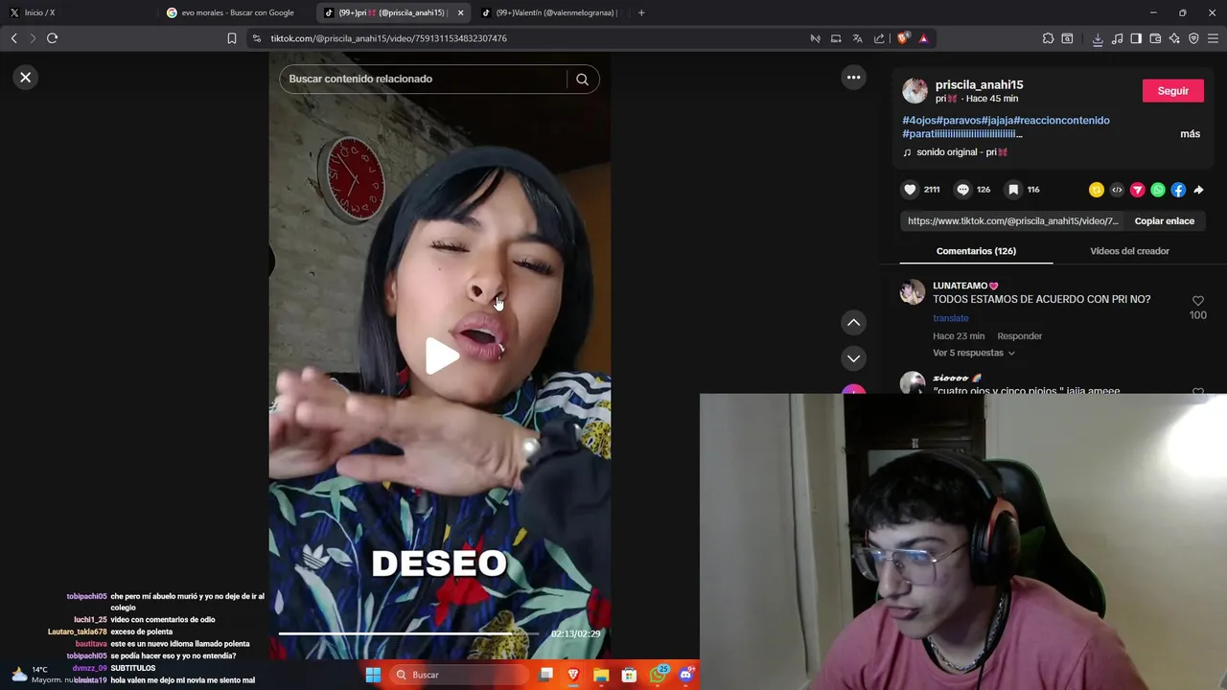Click the taskbar Buscar search box
This screenshot has width=1227, height=690.
tap(460, 675)
